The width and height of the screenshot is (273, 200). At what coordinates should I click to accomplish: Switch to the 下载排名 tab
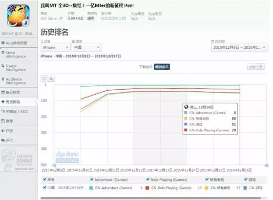[146, 67]
